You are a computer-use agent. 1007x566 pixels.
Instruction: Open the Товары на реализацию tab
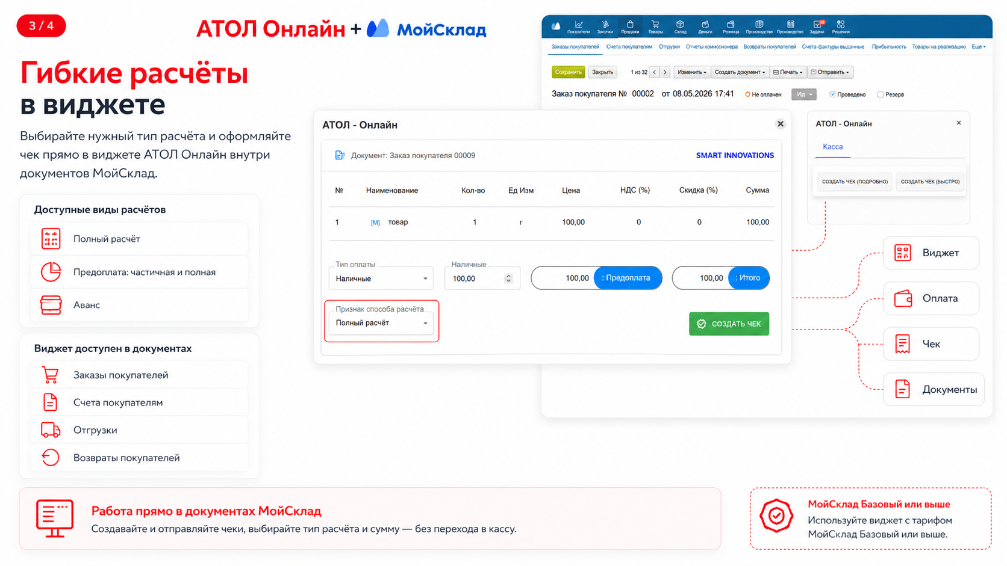939,47
